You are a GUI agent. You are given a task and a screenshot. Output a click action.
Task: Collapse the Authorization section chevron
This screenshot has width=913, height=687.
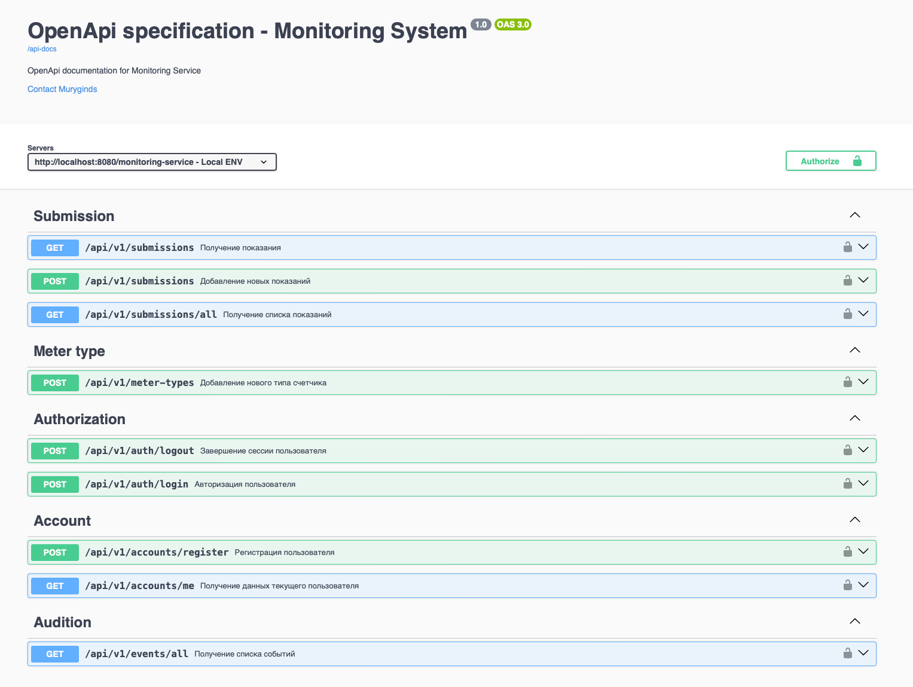pos(855,418)
